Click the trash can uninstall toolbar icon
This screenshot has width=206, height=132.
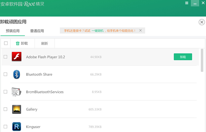point(18,43)
